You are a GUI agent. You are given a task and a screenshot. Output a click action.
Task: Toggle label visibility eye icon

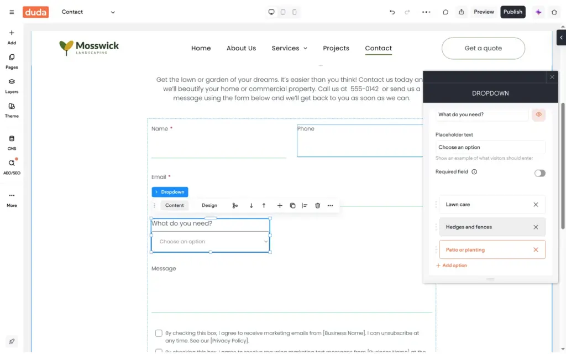538,114
